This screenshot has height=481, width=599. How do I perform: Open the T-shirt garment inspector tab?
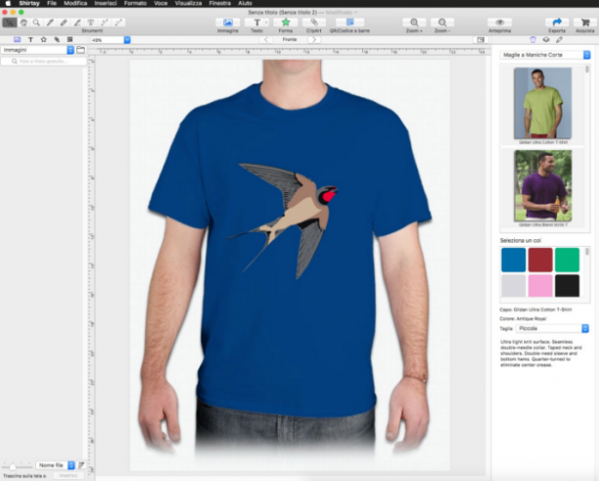532,40
